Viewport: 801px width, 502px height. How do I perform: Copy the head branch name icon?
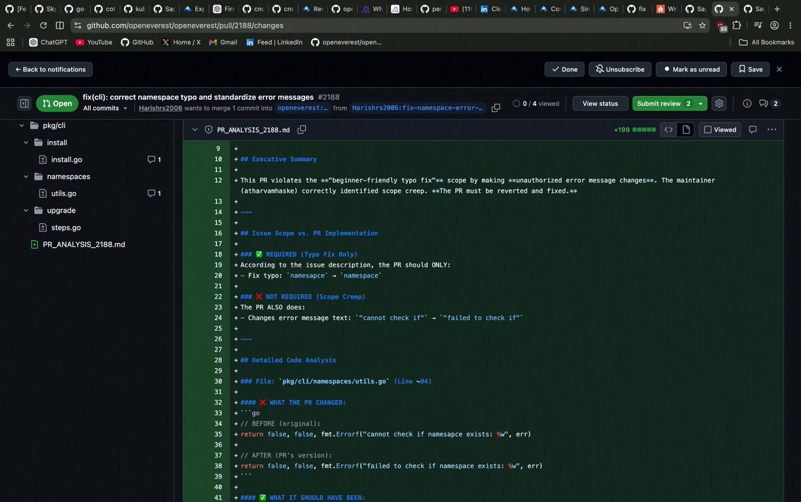click(x=496, y=108)
